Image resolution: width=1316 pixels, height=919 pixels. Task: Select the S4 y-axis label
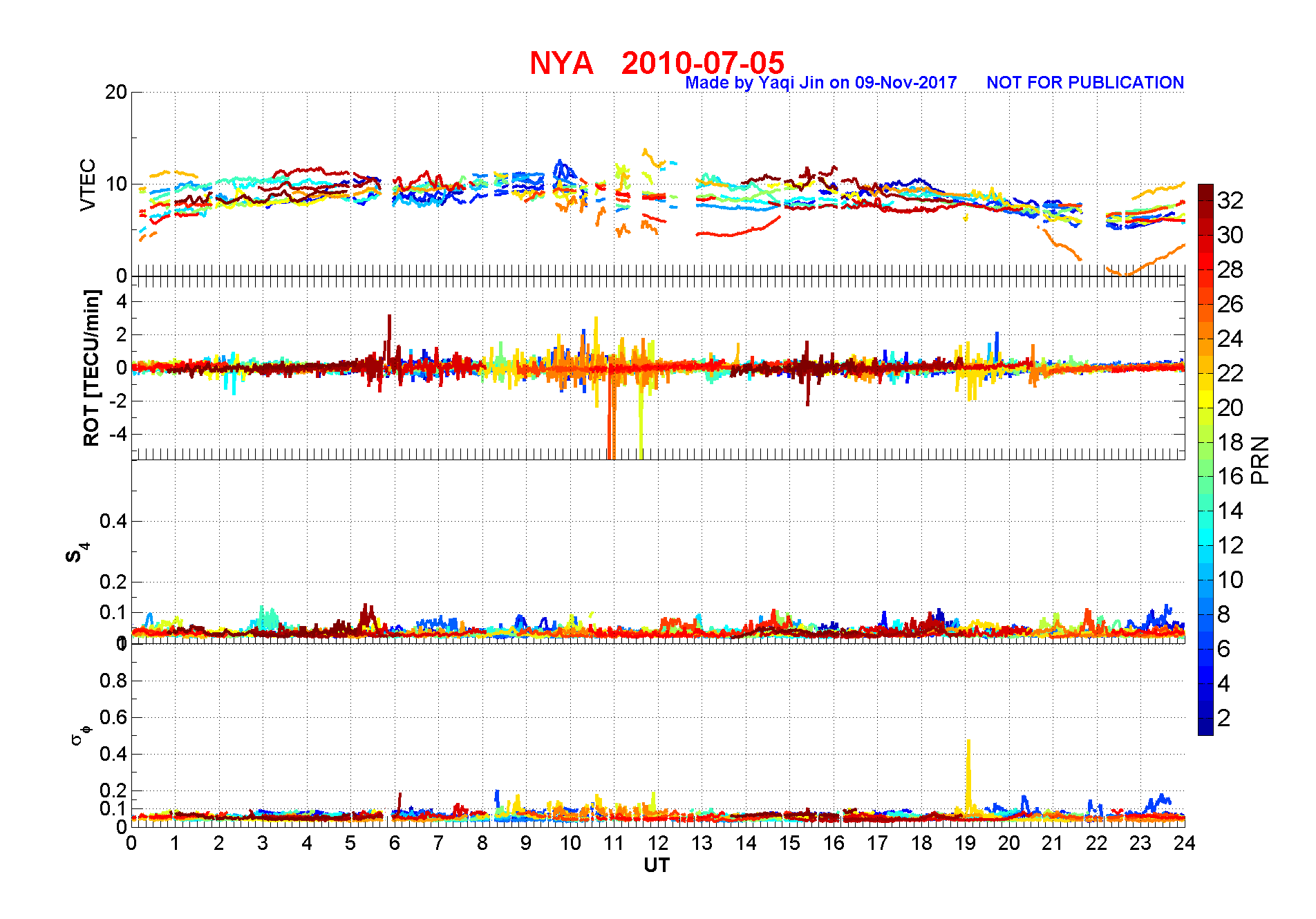(77, 553)
